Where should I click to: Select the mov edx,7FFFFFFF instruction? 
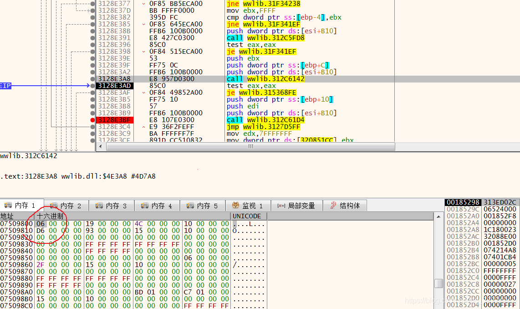tap(260, 134)
